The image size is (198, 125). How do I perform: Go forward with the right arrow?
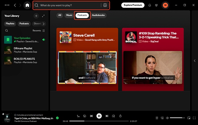coord(20,5)
